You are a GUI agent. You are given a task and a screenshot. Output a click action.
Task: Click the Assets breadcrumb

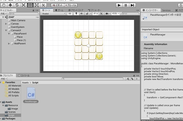[x=25, y=83]
